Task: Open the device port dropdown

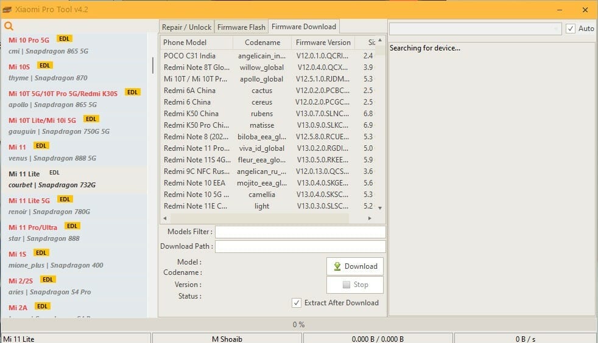Action: (x=475, y=29)
